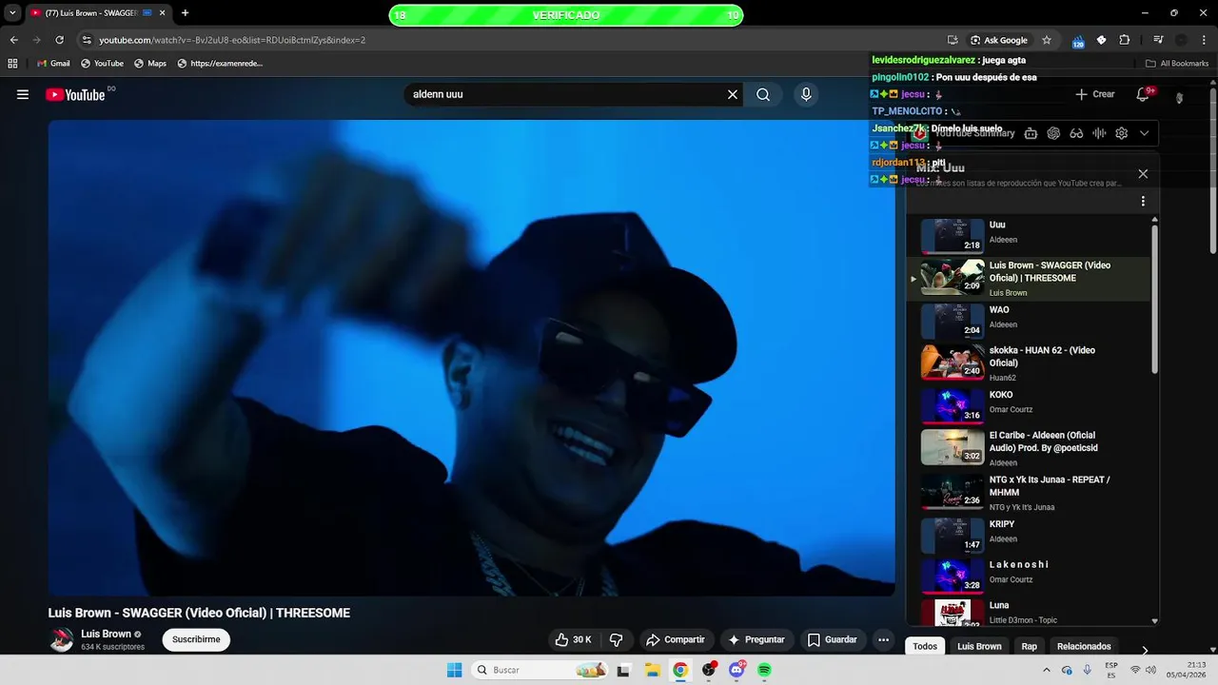Open the Chrome extensions puzzle icon
Viewport: 1218px width, 685px height.
(x=1124, y=40)
